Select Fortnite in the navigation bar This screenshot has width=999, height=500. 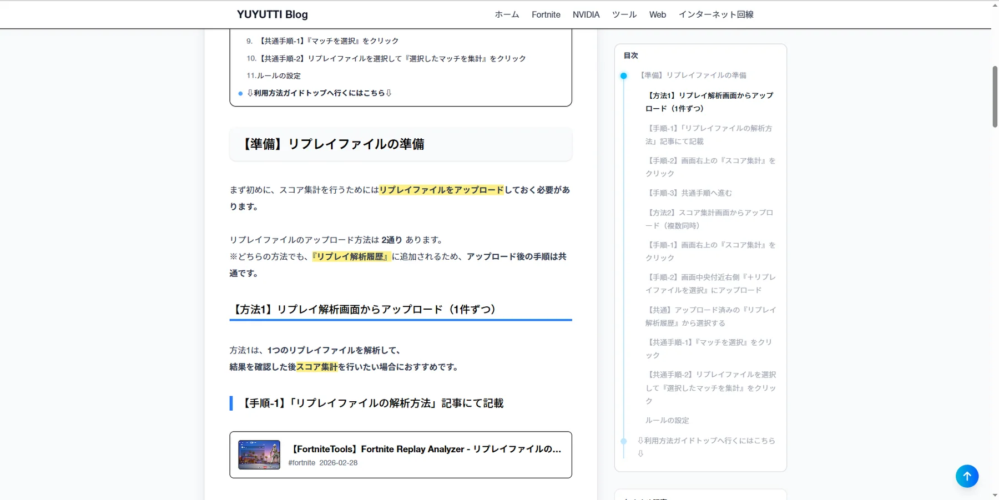coord(546,14)
